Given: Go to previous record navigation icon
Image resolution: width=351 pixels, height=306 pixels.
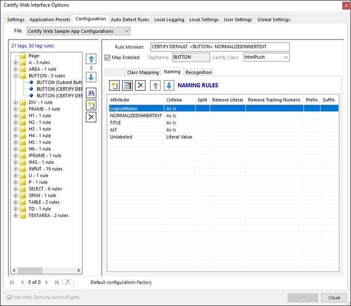Looking at the screenshot, I should point(22,282).
